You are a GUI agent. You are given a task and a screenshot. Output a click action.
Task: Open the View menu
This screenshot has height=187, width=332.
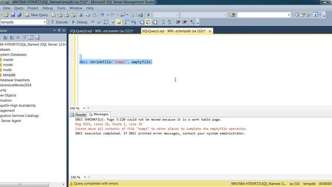coord(6,8)
